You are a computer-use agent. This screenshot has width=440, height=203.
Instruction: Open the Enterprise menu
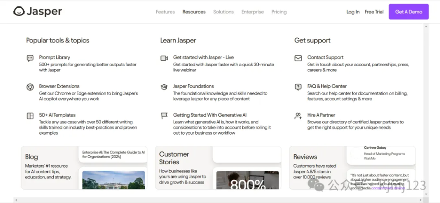pos(253,12)
